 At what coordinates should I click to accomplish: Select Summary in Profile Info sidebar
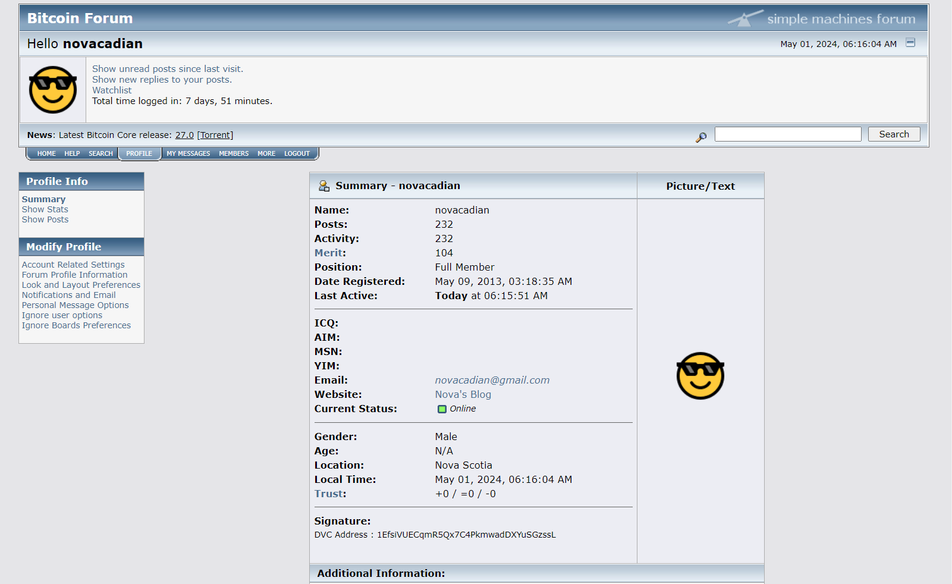44,199
